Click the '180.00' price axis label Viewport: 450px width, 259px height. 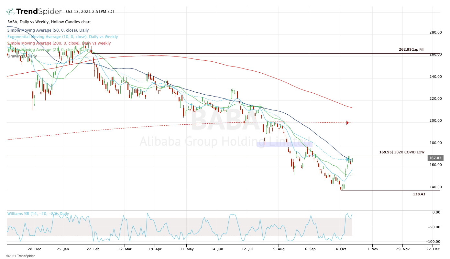pyautogui.click(x=435, y=143)
